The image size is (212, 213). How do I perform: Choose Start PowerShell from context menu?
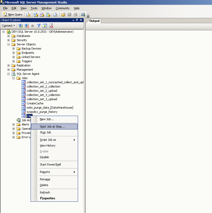click(x=54, y=164)
